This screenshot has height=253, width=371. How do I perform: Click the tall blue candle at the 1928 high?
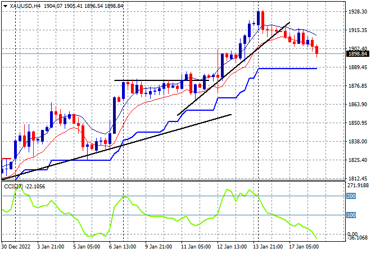click(258, 18)
